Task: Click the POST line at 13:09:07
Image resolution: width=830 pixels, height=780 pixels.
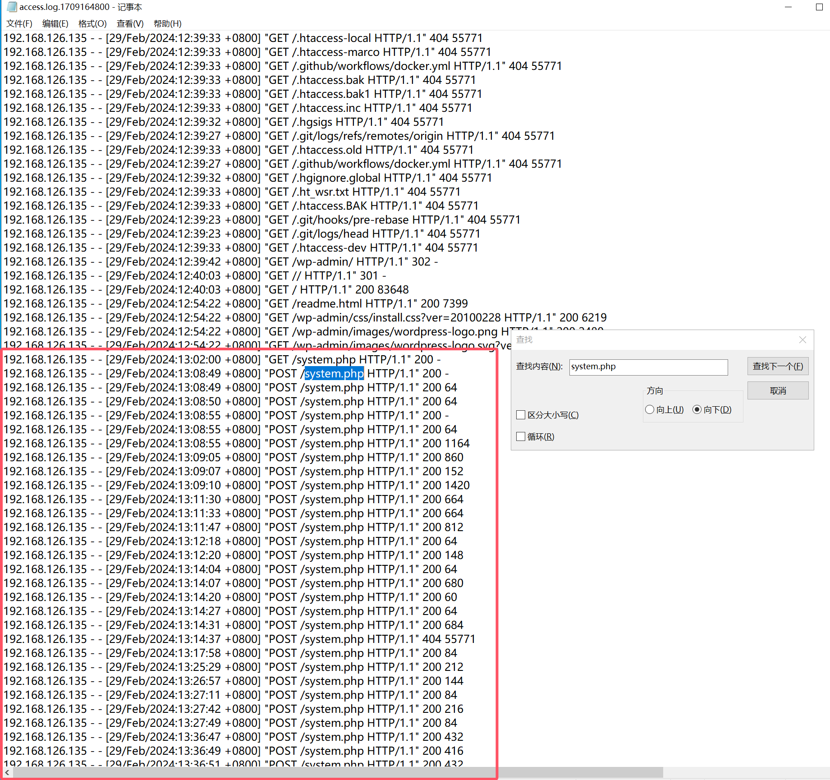Action: (234, 472)
